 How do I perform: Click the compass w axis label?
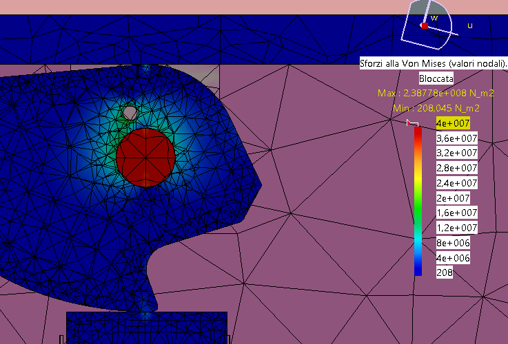pos(434,18)
